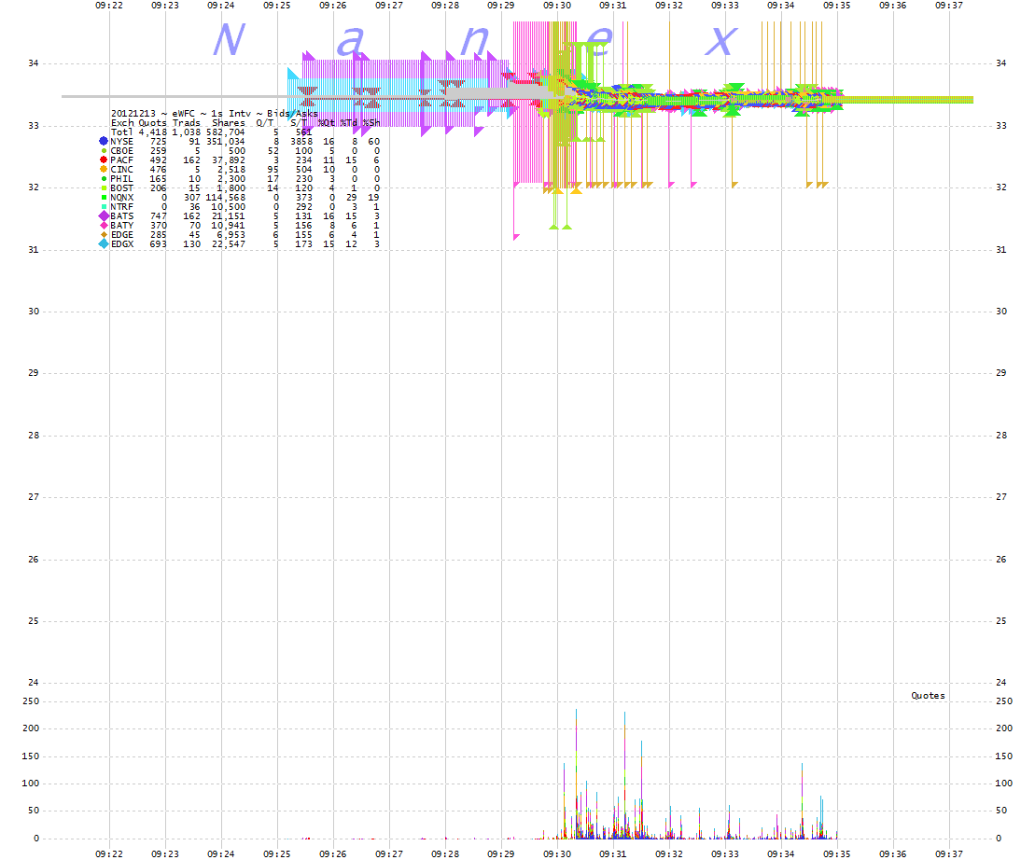Click the Exch column header
The width and height of the screenshot is (1035, 860).
121,123
